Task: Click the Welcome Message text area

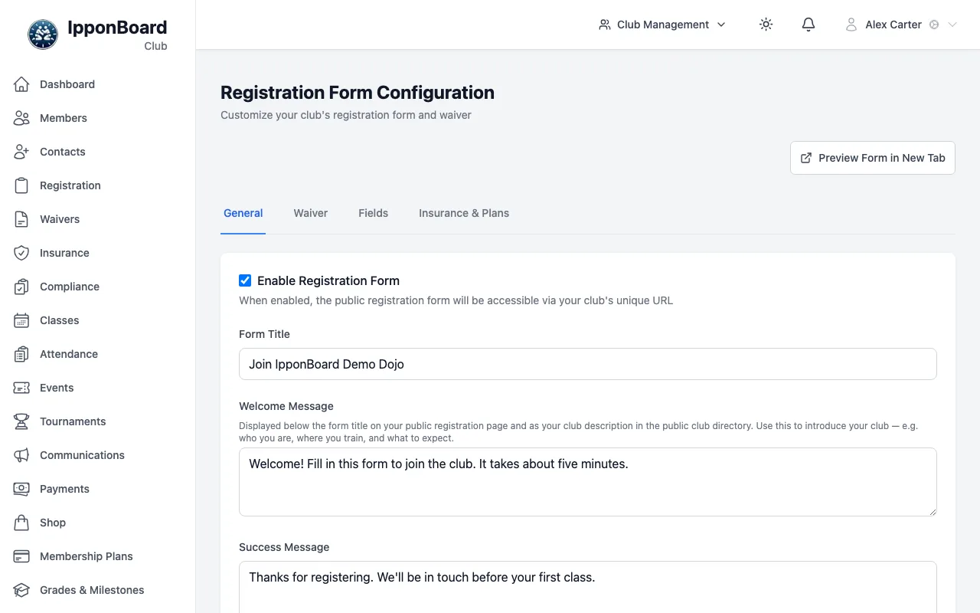Action: 588,482
